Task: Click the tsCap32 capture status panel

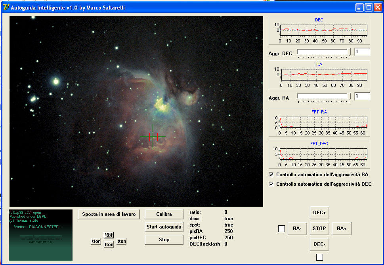Action: coord(41,235)
